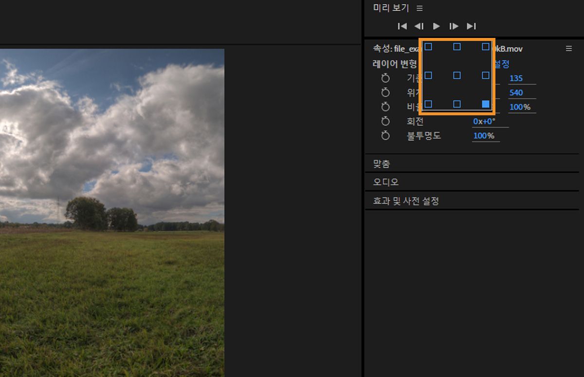Toggle stopwatch for 기준점 anchor point row

point(385,78)
